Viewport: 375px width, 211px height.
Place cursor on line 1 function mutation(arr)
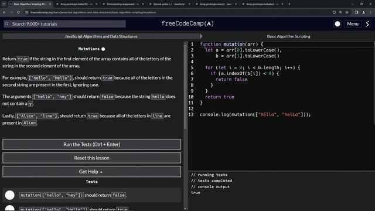(x=231, y=45)
